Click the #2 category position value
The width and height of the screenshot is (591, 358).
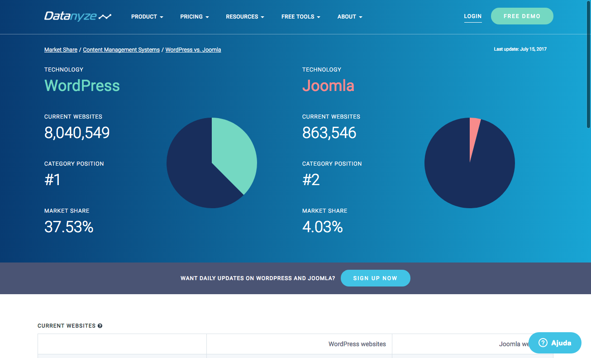pos(311,180)
